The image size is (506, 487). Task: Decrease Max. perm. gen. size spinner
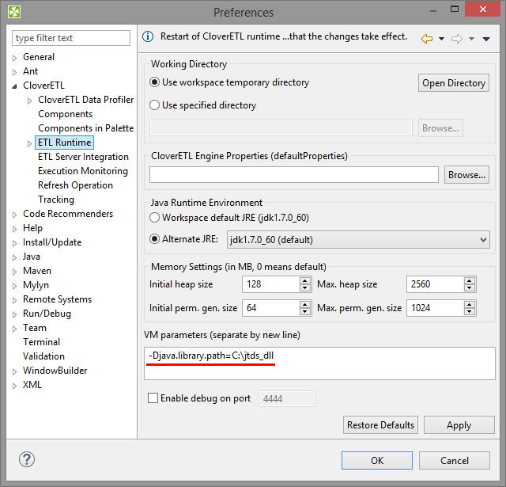(x=470, y=311)
